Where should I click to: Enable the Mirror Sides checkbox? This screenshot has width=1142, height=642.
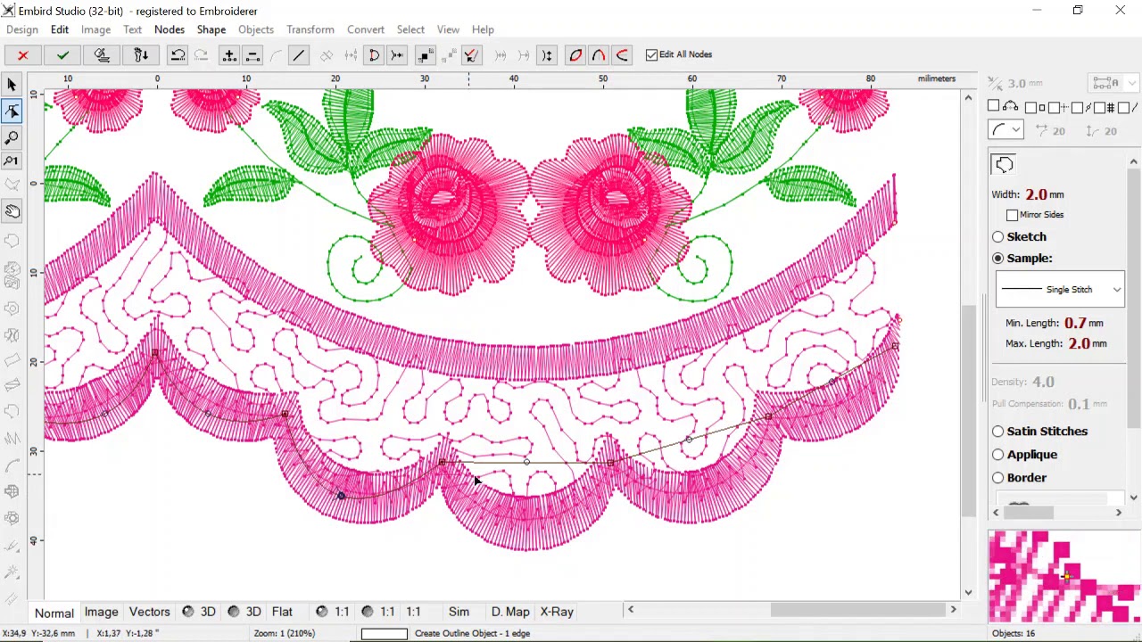click(1012, 215)
